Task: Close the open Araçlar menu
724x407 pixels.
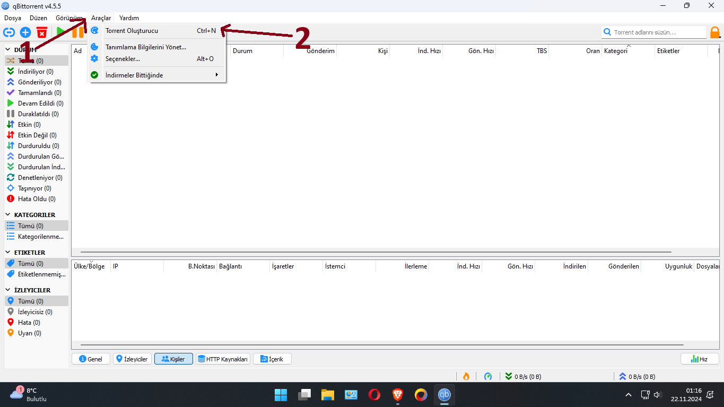Action: click(101, 18)
